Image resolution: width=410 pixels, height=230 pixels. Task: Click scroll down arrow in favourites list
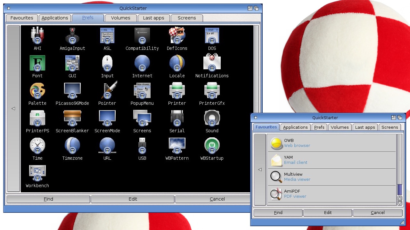[x=400, y=203]
